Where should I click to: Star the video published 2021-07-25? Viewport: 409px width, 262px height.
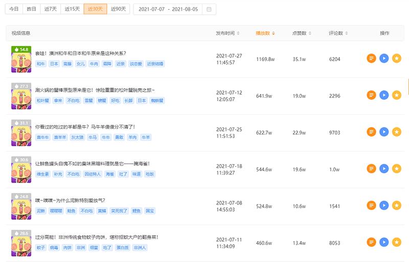coord(397,132)
